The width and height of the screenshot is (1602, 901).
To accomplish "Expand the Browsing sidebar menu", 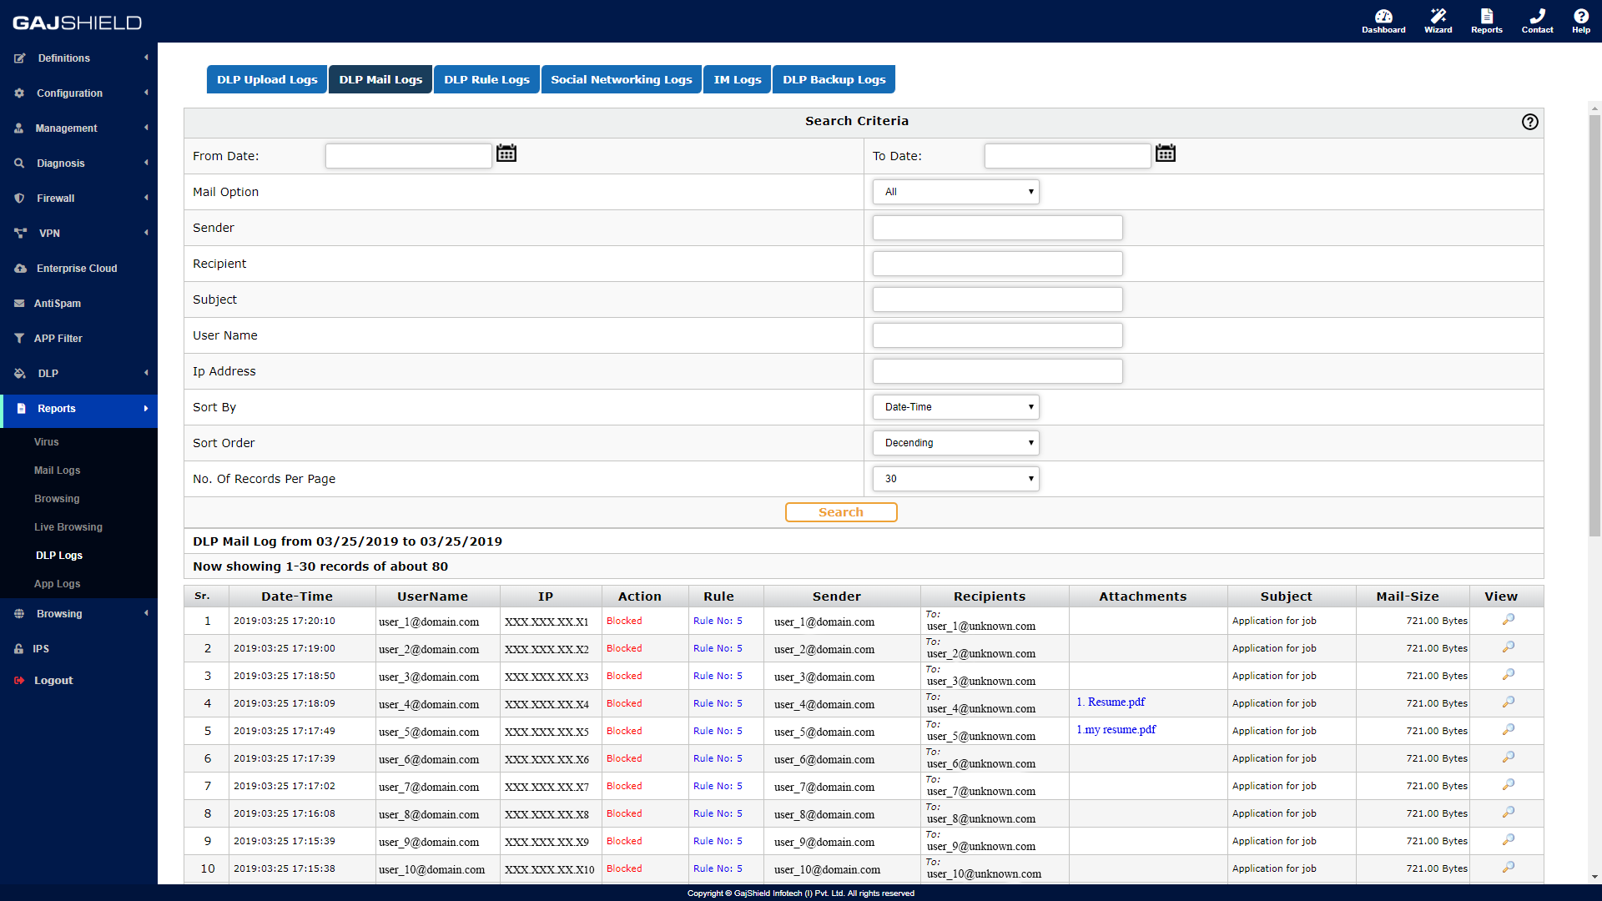I will click(x=78, y=614).
